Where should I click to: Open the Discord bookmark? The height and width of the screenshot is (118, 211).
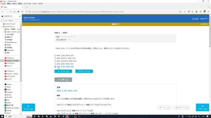click(8, 95)
